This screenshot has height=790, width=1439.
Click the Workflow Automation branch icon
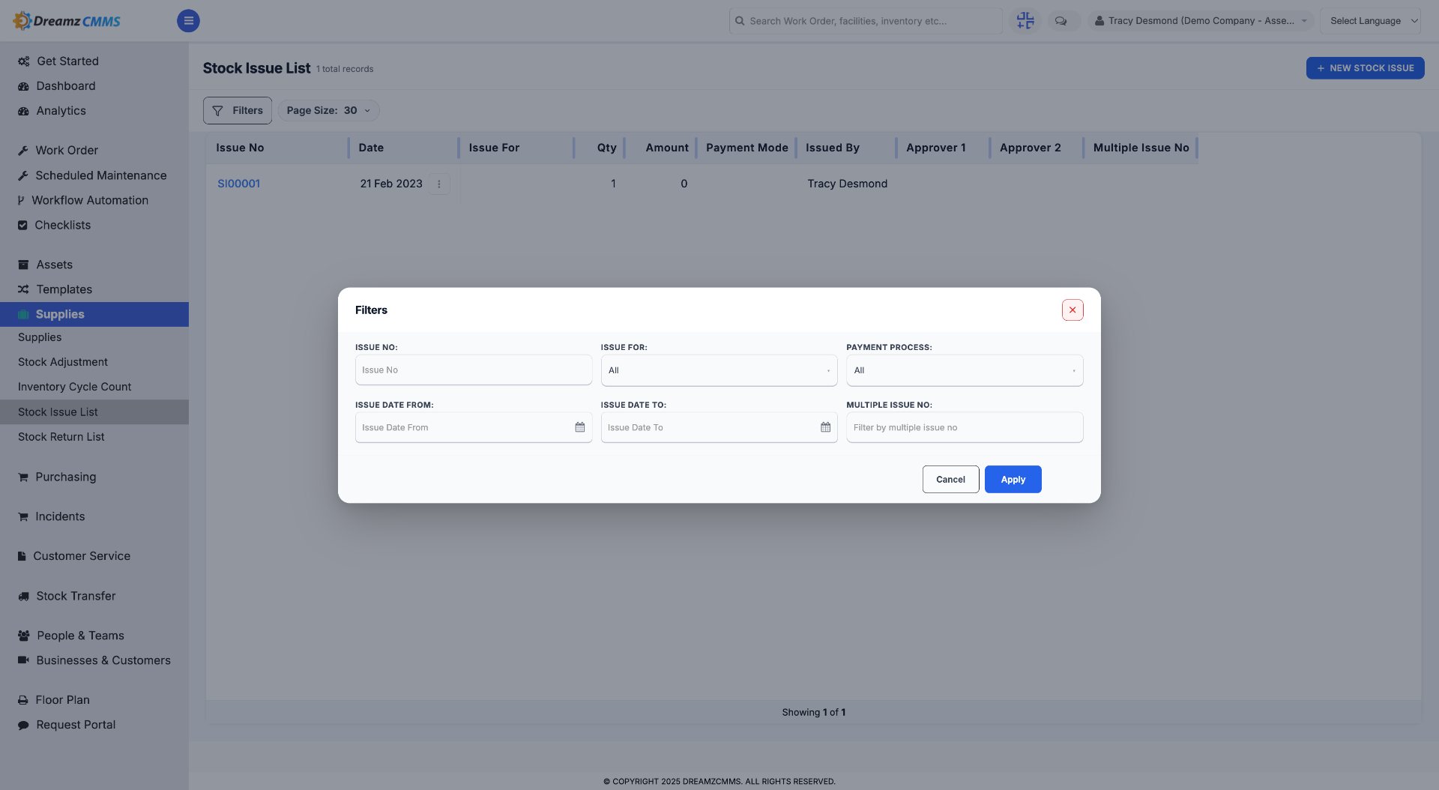tap(21, 200)
